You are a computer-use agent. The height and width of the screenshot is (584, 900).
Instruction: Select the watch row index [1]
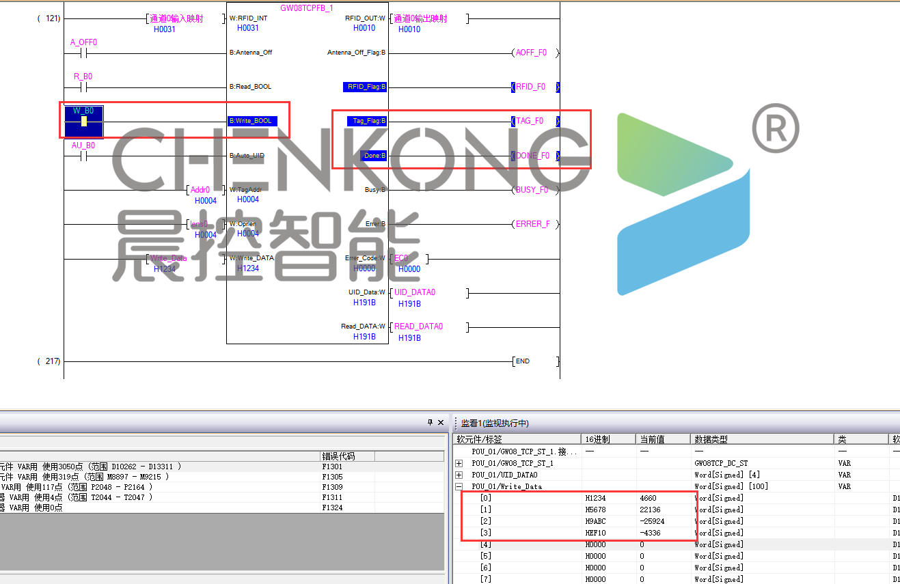[x=485, y=510]
